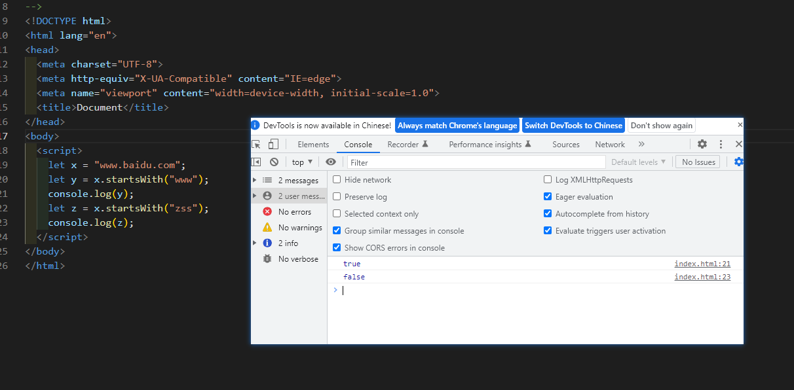The height and width of the screenshot is (390, 794).
Task: Enable Hide network checkbox
Action: point(337,179)
